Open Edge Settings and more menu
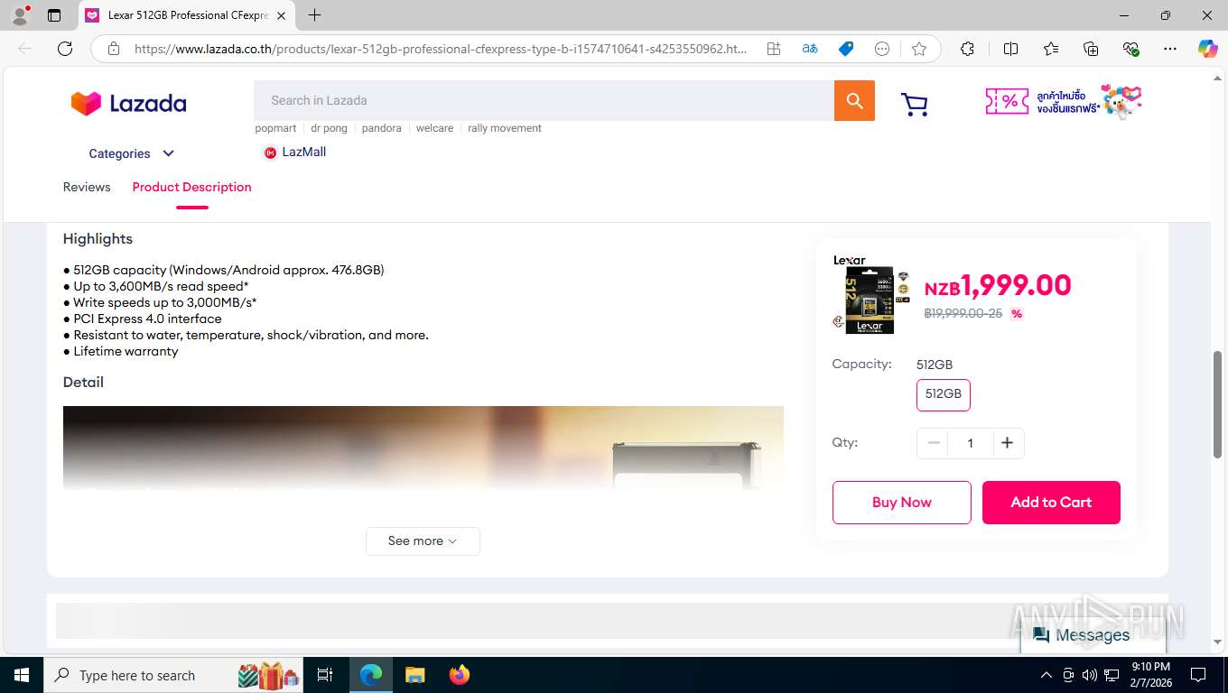 coord(1170,49)
